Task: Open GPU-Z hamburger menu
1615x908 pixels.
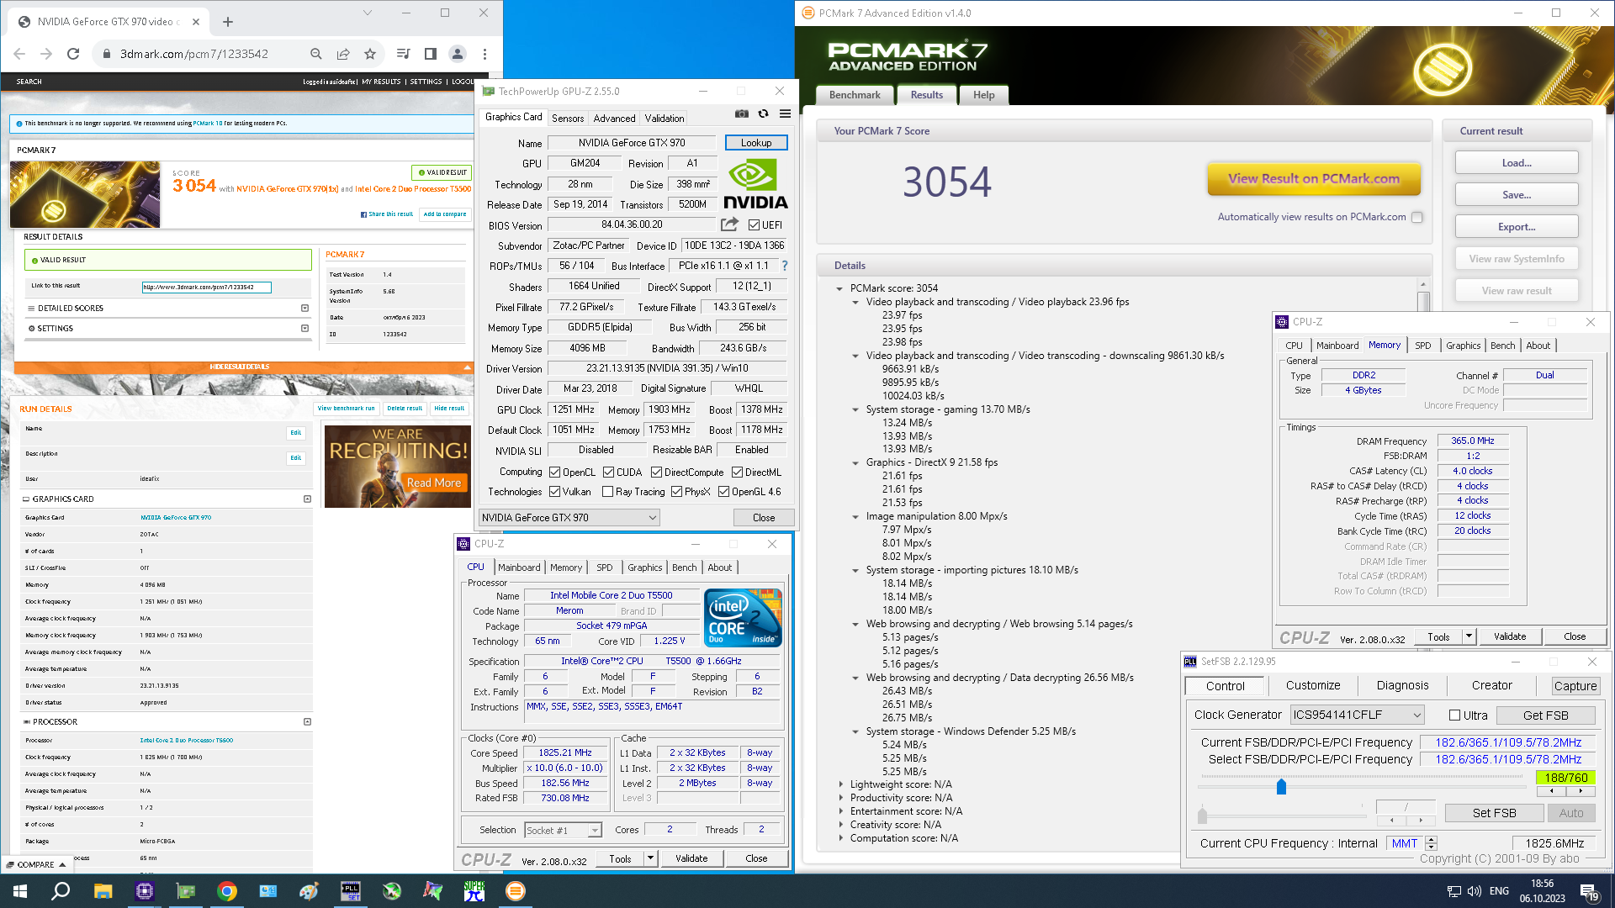Action: [x=785, y=113]
